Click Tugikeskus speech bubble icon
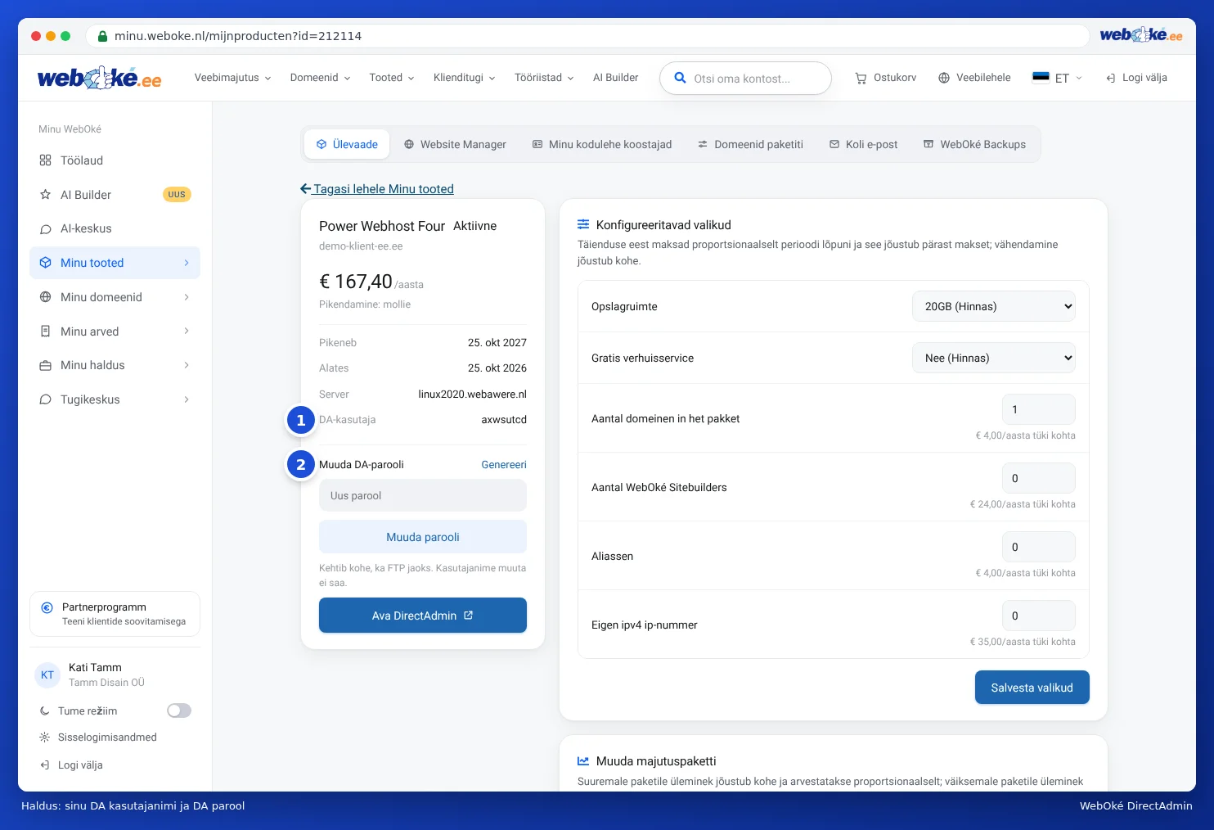 pos(45,399)
